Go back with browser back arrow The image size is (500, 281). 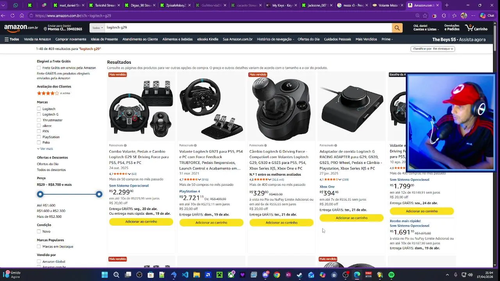click(4, 16)
